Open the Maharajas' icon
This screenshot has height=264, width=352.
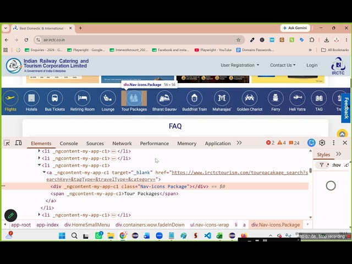(x=222, y=98)
